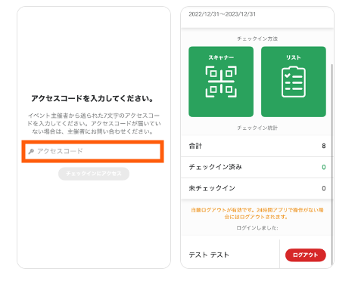Click the チェックイン統計 section label

click(257, 128)
